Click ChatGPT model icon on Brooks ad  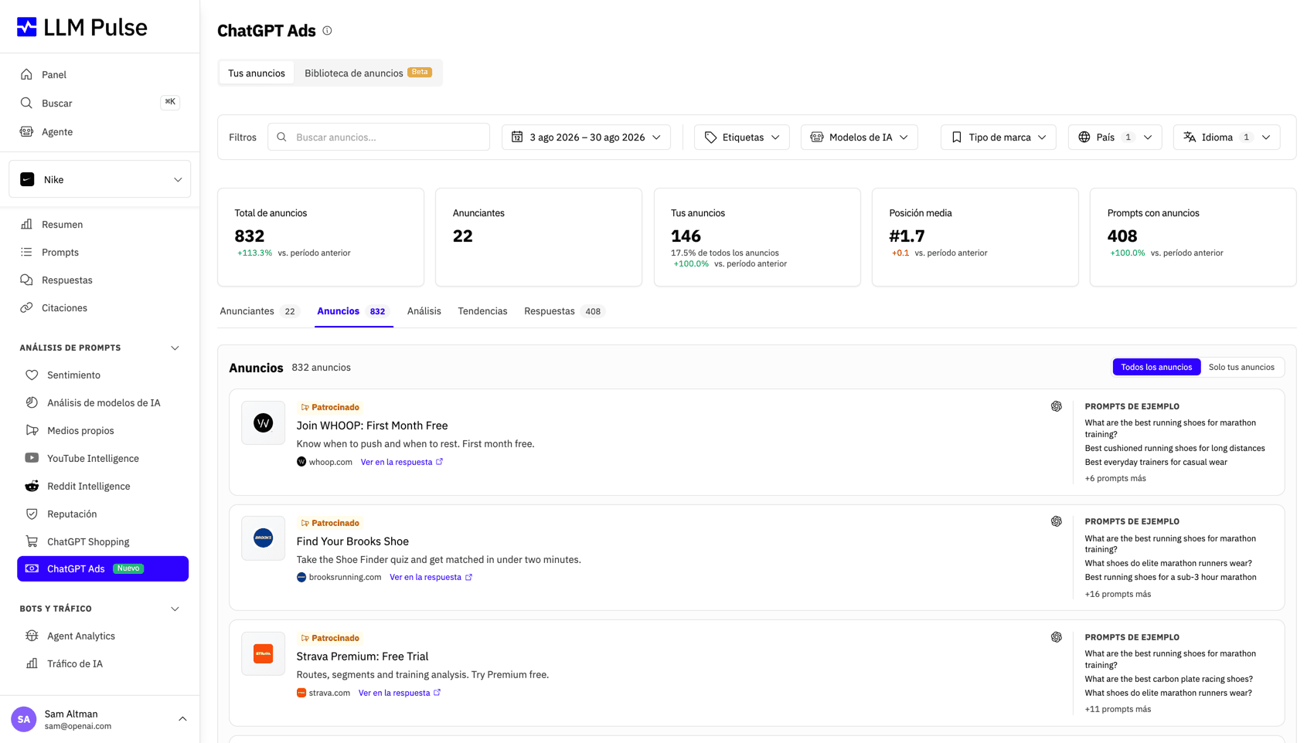(1056, 521)
